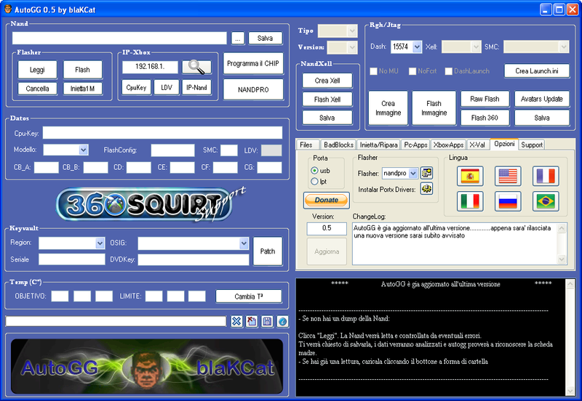
Task: Open the SMC dropdown in Rgh/Jtag
Action: pos(564,46)
